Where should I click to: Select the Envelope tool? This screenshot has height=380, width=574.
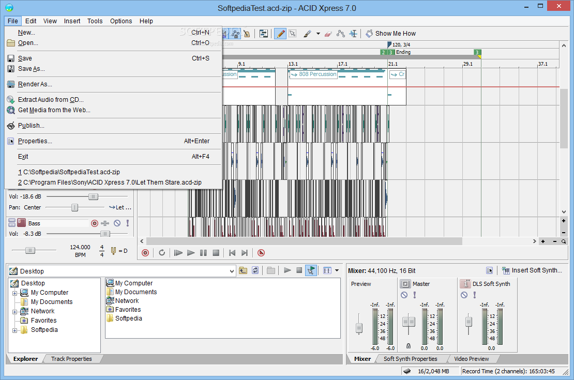pyautogui.click(x=340, y=34)
